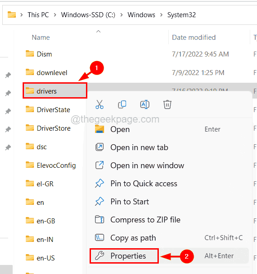Click the Open folder icon in menu
Image resolution: width=257 pixels, height=274 pixels.
100,129
